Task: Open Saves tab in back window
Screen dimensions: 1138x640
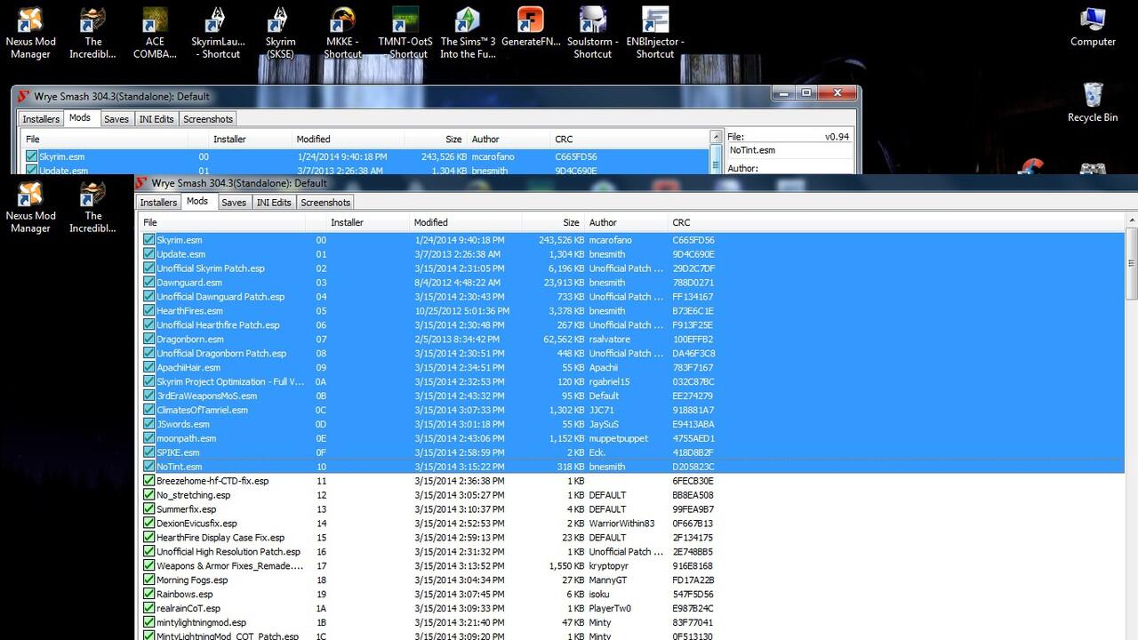Action: click(116, 119)
